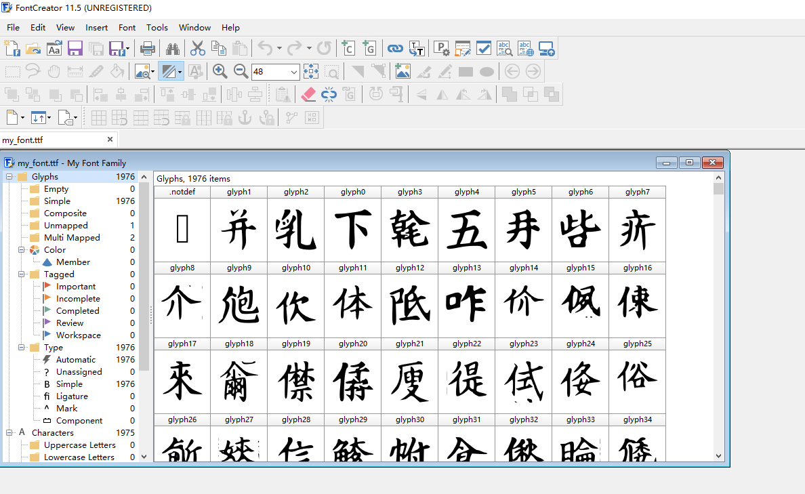Collapse the Color branch in the sidebar
805x494 pixels.
pos(22,249)
